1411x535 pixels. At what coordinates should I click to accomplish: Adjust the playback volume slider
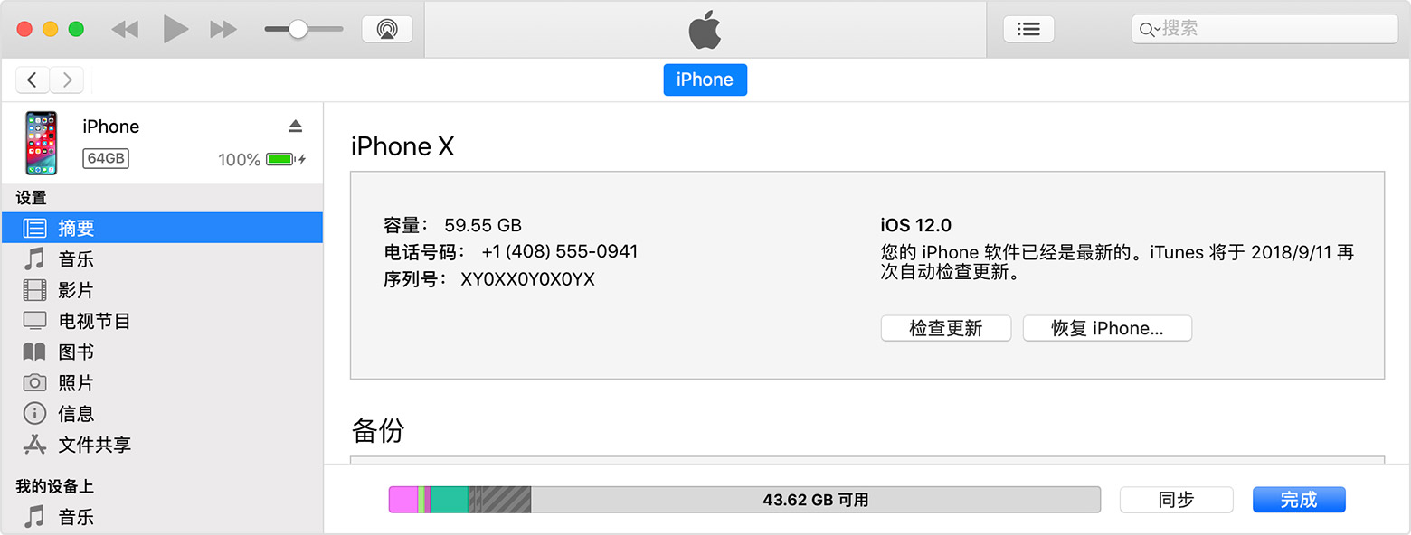click(x=299, y=28)
